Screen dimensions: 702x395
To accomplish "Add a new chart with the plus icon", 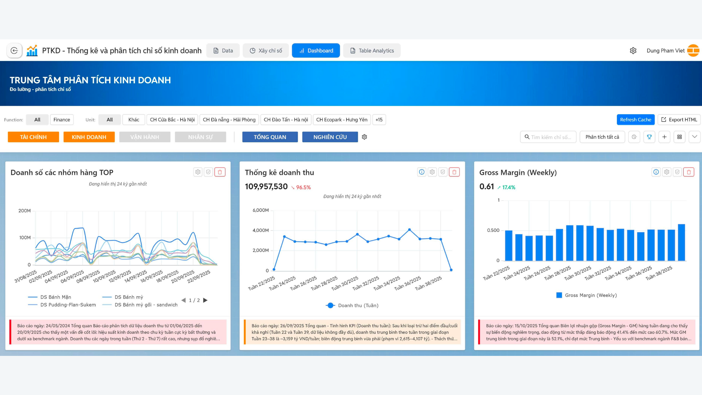I will [x=664, y=137].
